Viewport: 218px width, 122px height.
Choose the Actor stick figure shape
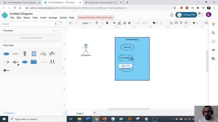pos(25,54)
